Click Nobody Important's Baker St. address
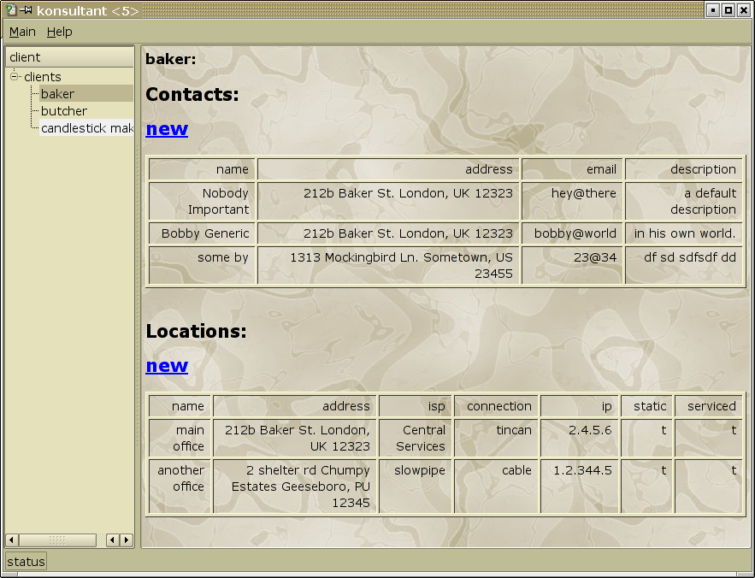This screenshot has height=578, width=755. [x=408, y=193]
